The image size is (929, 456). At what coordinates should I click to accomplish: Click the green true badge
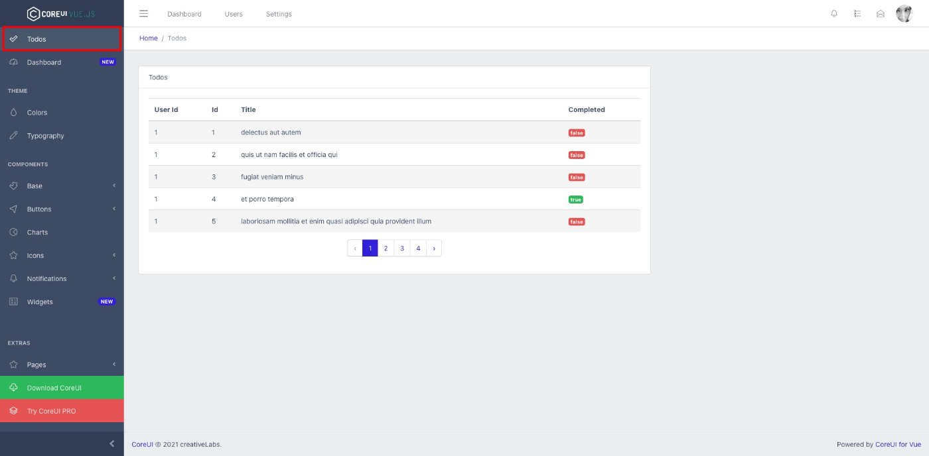[576, 199]
